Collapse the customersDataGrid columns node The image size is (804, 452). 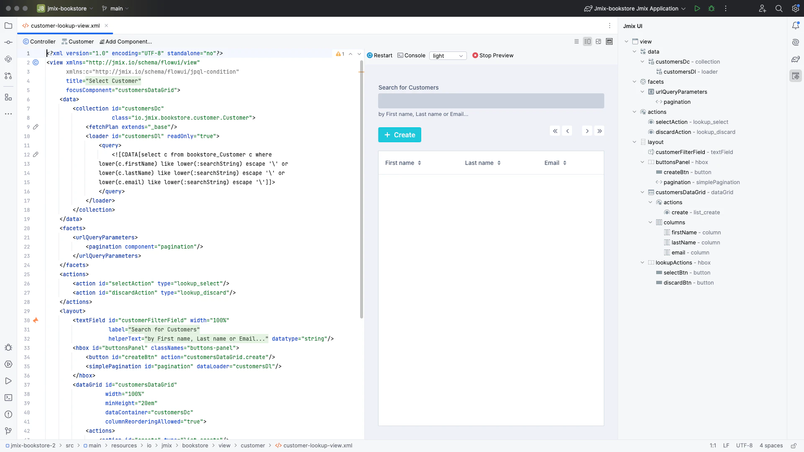click(650, 222)
